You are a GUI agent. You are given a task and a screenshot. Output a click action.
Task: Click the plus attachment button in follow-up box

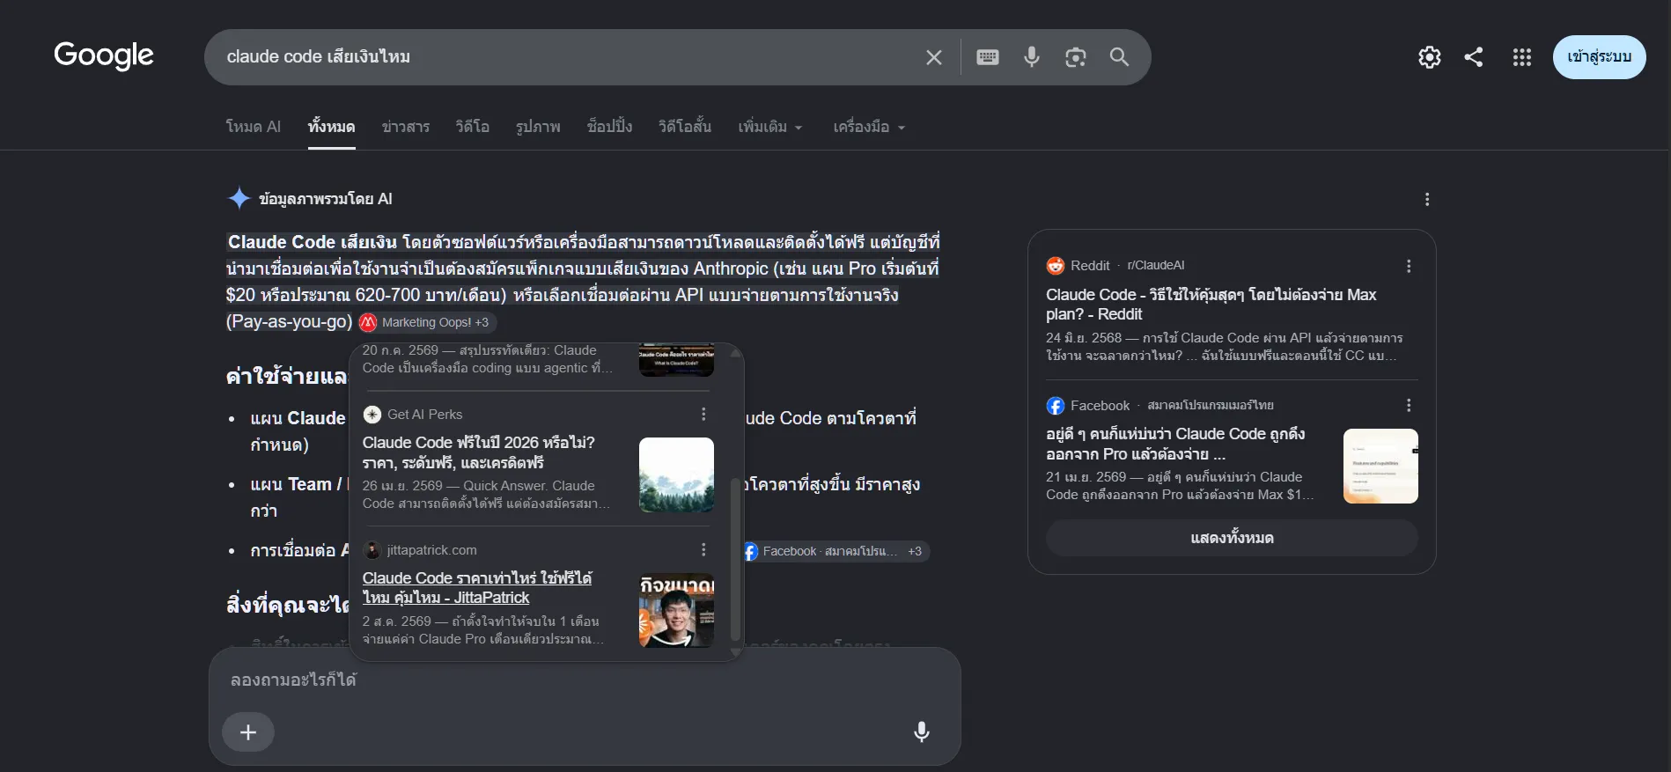(248, 732)
